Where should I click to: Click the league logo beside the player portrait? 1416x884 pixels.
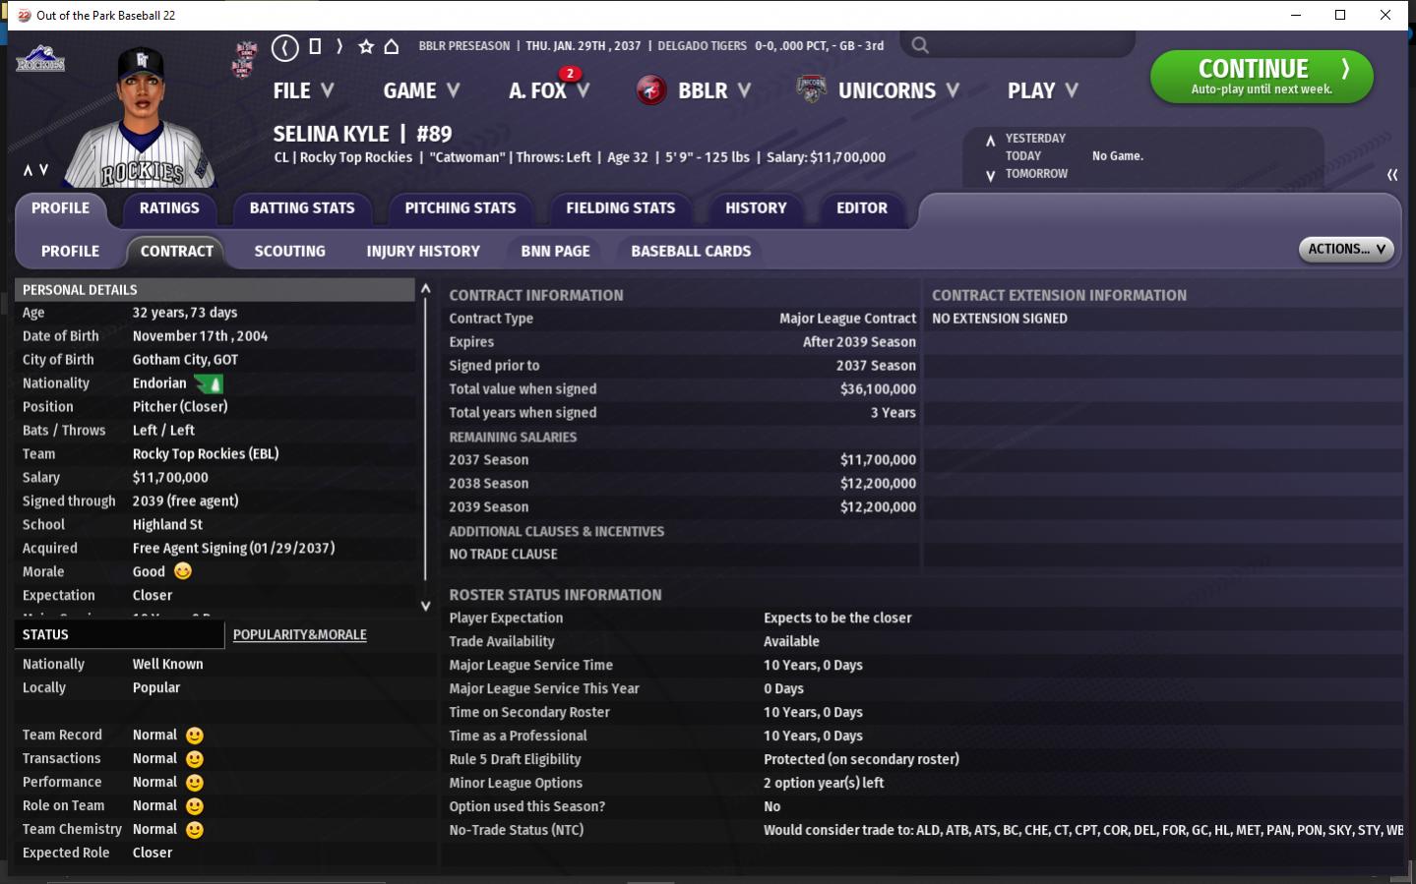[244, 59]
